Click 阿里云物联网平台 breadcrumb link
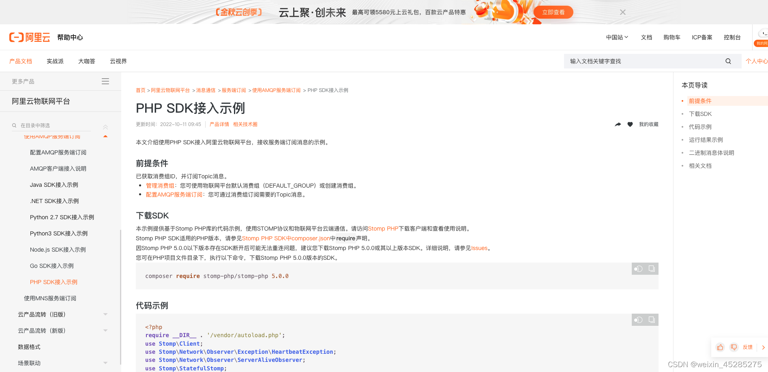The width and height of the screenshot is (768, 372). point(170,90)
